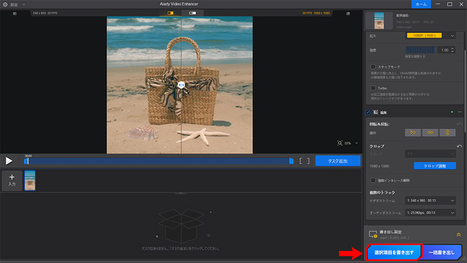
Task: Click the rotate button in 操作 row
Action: tap(413, 132)
